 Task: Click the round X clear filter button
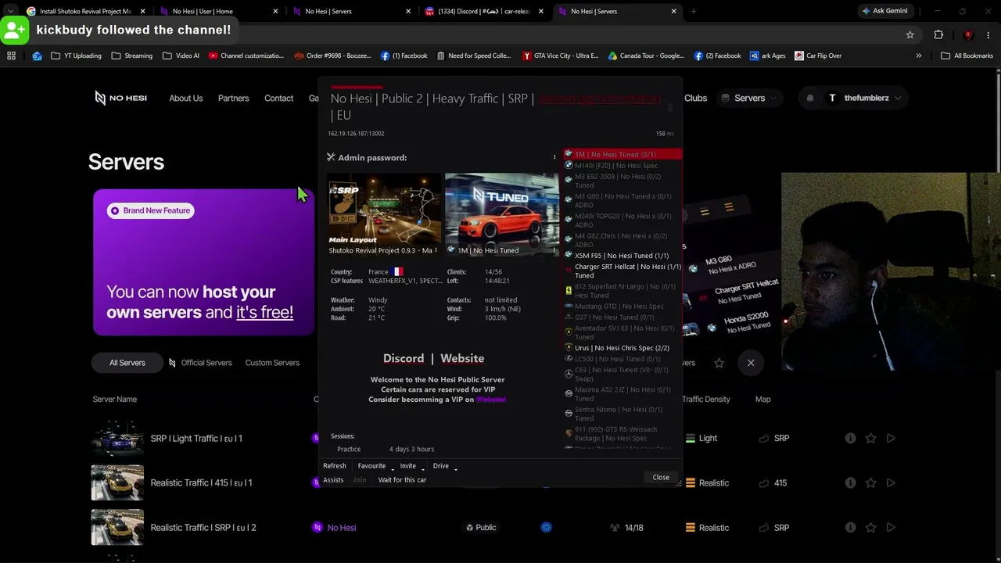pos(751,363)
